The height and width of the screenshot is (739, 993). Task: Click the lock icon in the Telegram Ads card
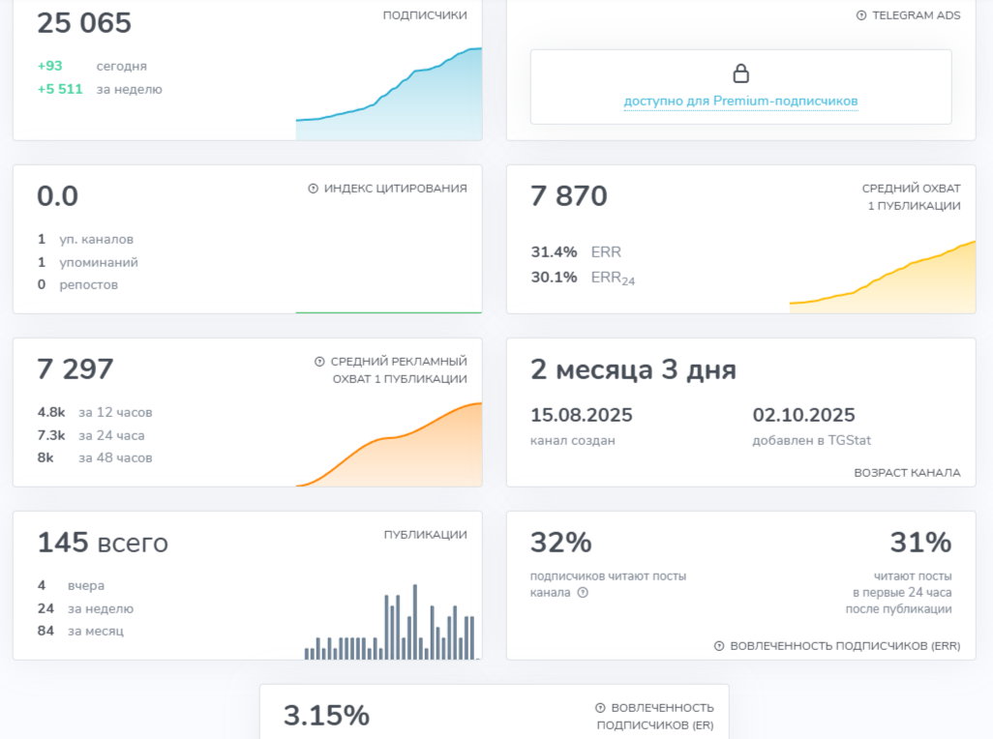741,72
